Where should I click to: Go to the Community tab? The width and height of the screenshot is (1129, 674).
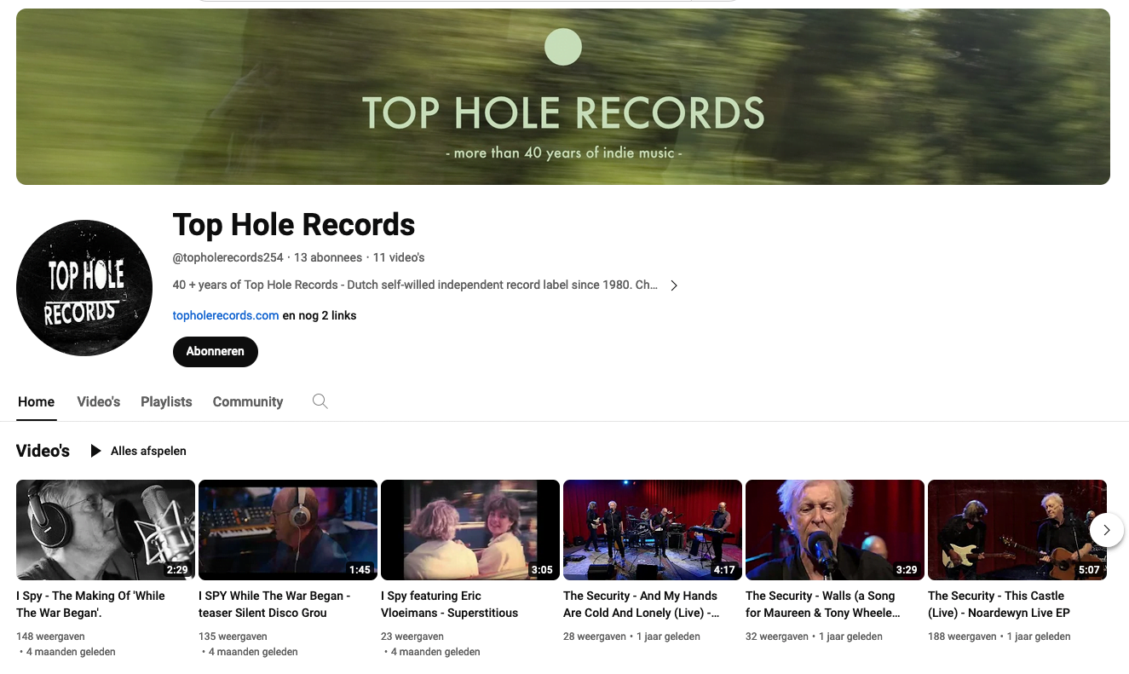tap(248, 401)
